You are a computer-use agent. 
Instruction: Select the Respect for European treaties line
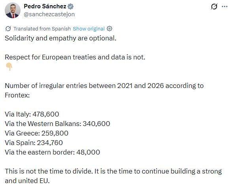75,57
